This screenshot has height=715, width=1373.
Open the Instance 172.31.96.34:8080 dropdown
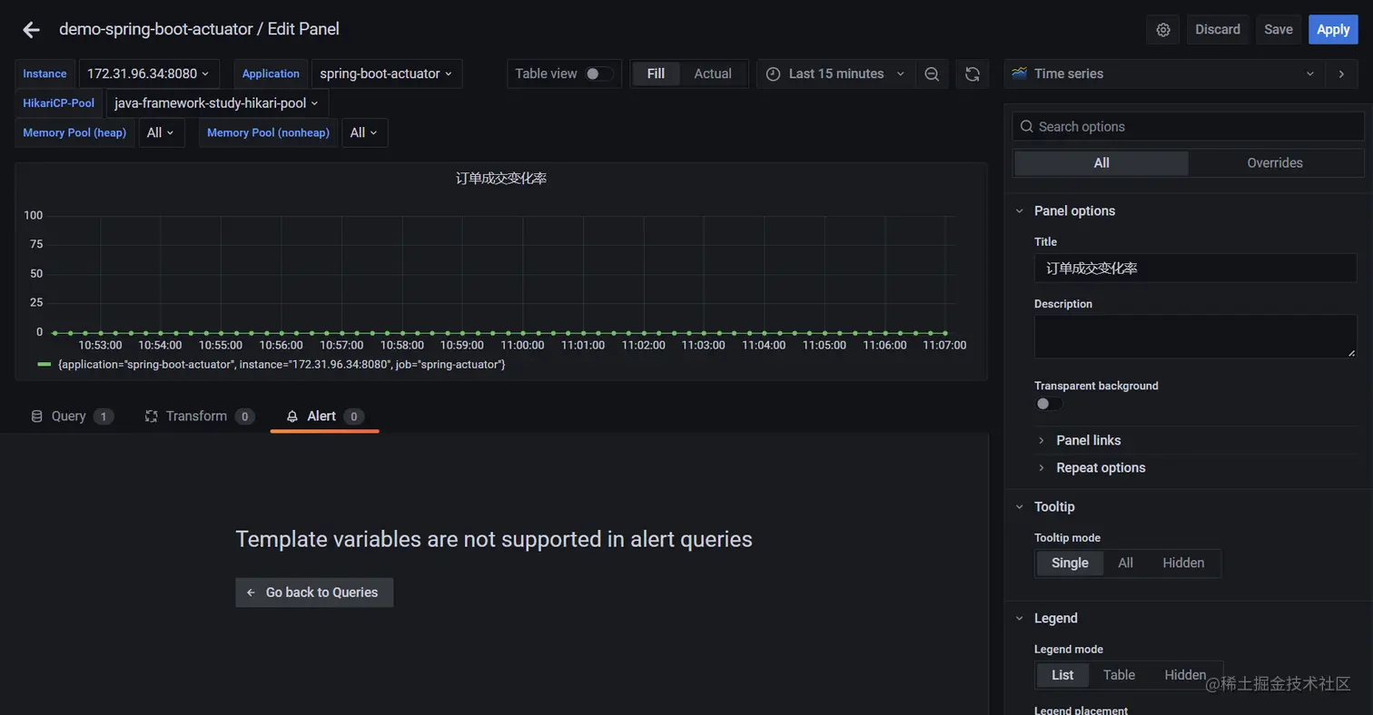(149, 74)
